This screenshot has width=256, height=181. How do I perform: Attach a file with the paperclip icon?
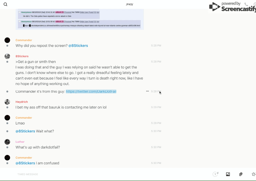241,174
